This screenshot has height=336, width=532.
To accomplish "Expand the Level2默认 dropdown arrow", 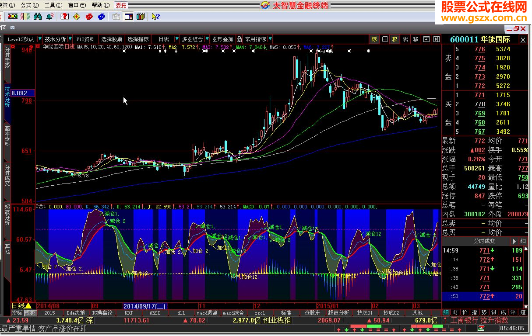I will 39,39.
